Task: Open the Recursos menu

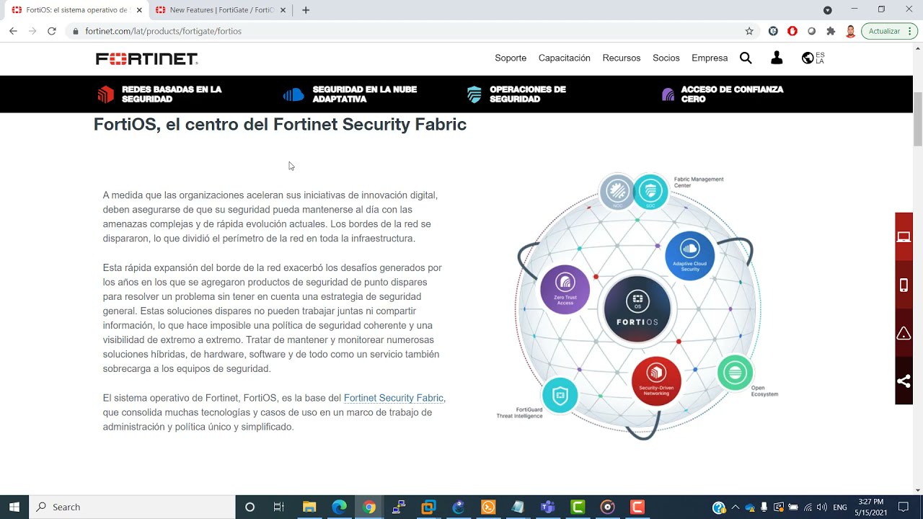Action: click(x=622, y=58)
